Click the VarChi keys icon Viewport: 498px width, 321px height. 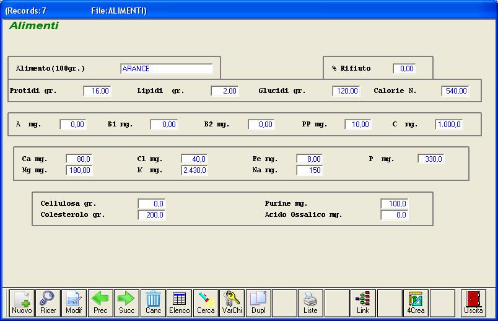pos(232,303)
